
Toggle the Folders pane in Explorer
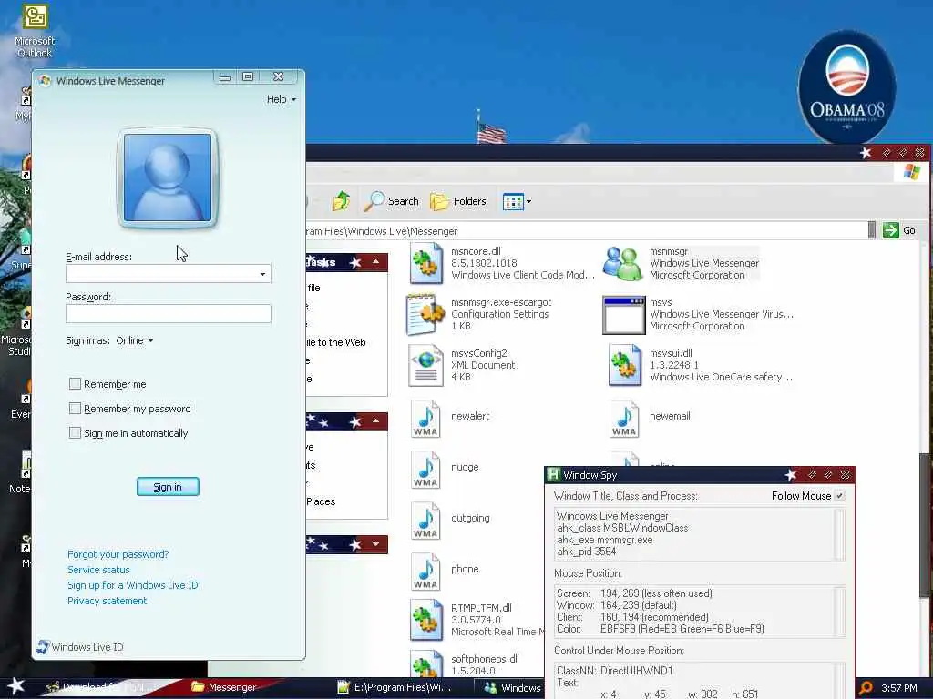[x=457, y=201]
